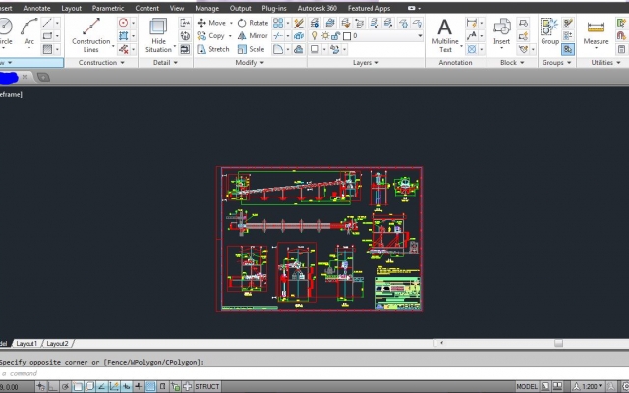Open the Plug-ins ribbon tab

[x=274, y=8]
